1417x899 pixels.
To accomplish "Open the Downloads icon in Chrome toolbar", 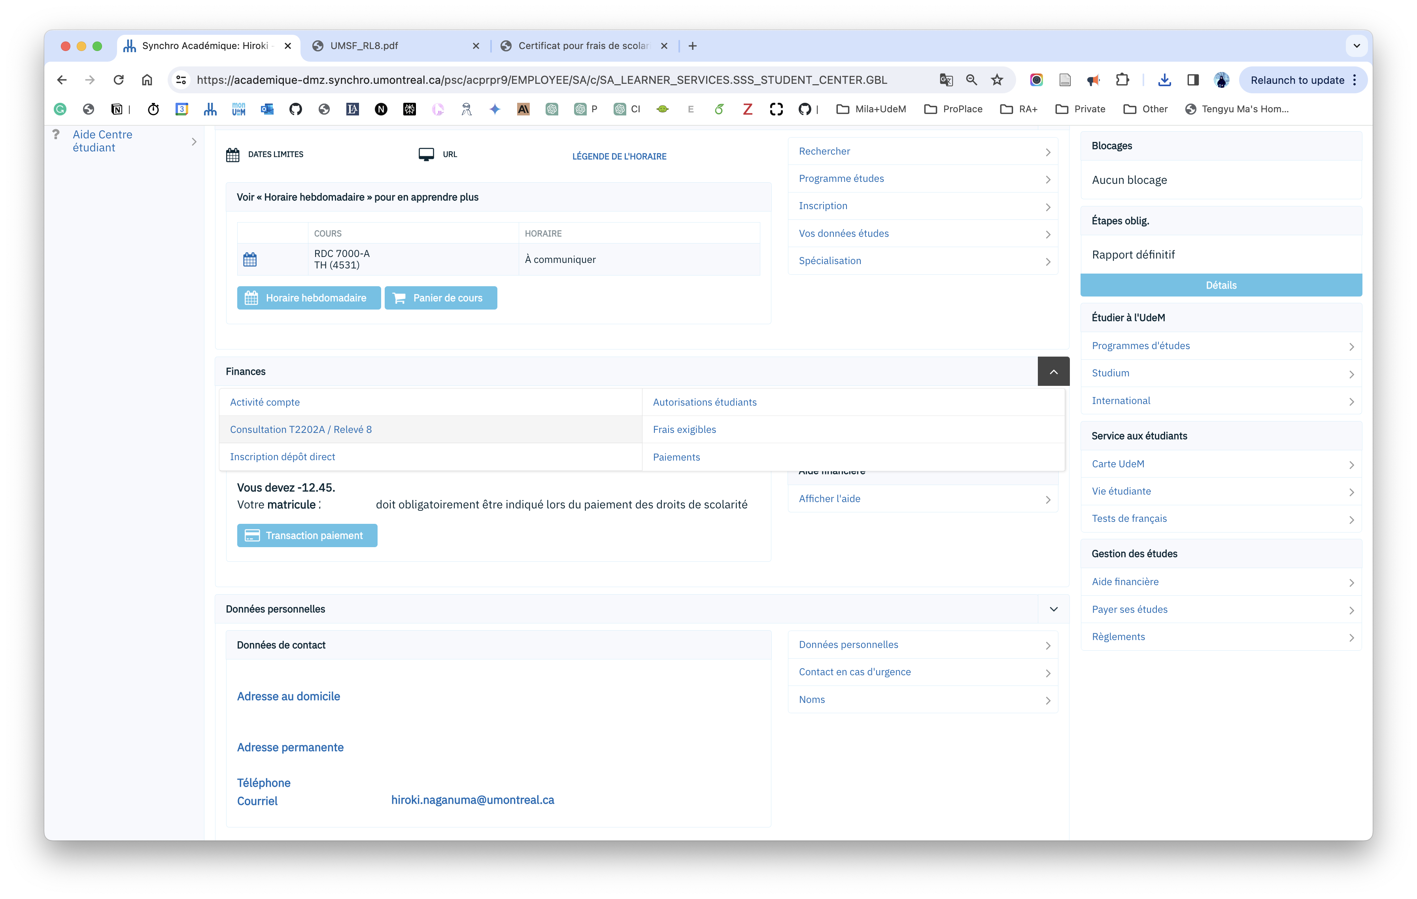I will pos(1164,80).
